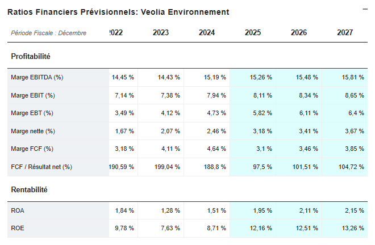
Task: Click the Marge EBT (%) row label
Action: click(x=32, y=113)
